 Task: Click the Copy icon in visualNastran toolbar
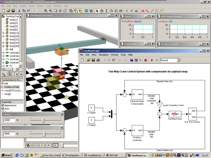(24, 11)
